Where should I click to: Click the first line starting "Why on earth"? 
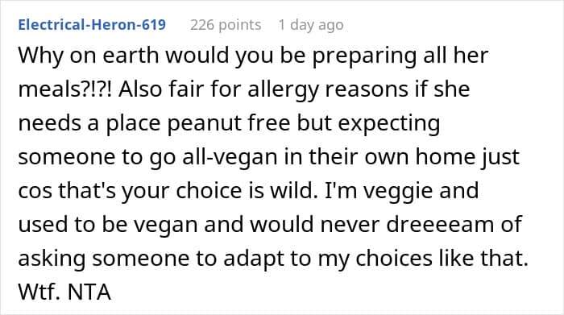253,56
